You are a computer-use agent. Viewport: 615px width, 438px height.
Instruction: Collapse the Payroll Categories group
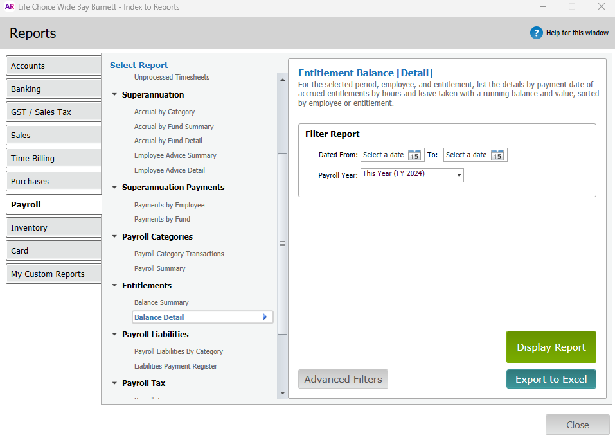click(x=113, y=237)
